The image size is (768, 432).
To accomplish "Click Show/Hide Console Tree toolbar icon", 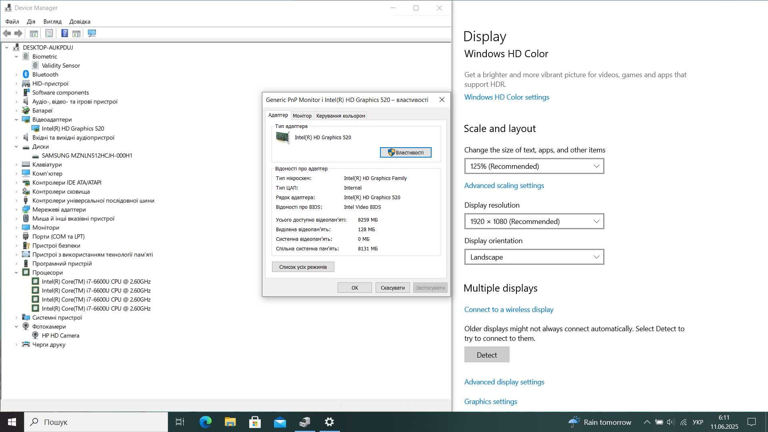I will tap(34, 34).
